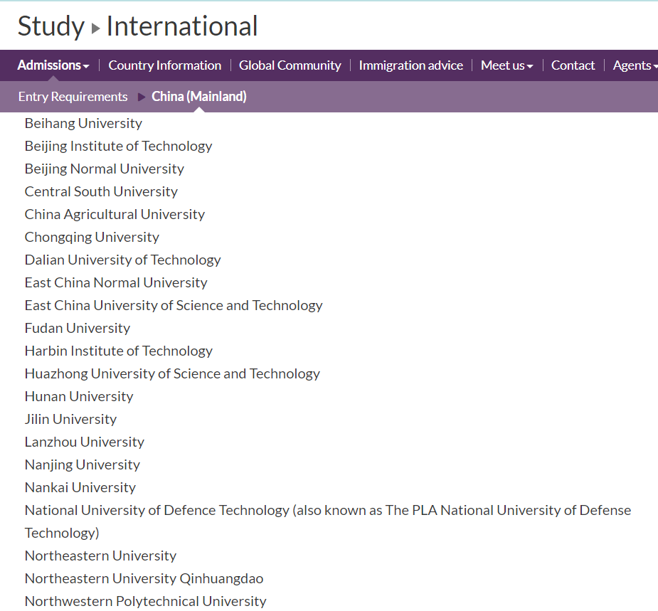The height and width of the screenshot is (611, 658).
Task: Click Hunan University entry
Action: [x=79, y=397]
